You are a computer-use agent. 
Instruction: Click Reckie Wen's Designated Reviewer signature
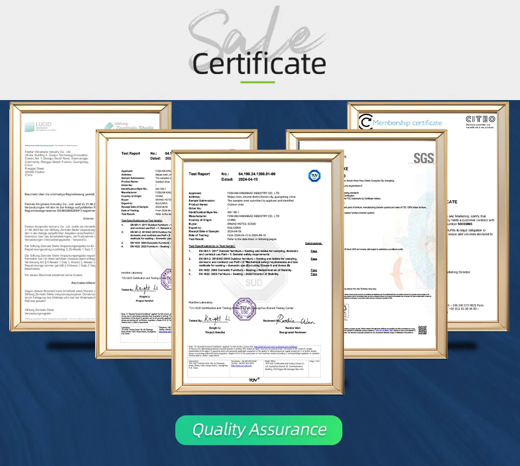[x=297, y=321]
